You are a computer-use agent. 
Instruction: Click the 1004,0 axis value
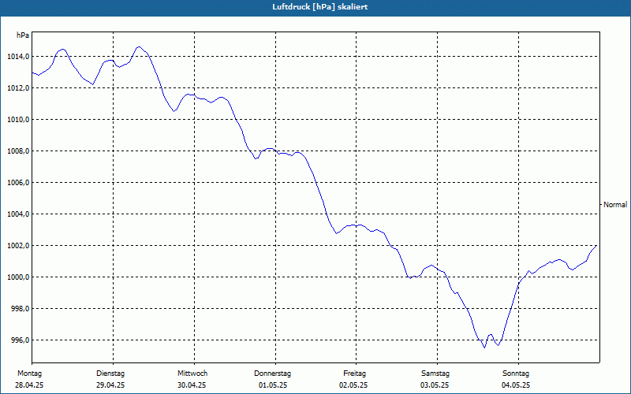[18, 214]
